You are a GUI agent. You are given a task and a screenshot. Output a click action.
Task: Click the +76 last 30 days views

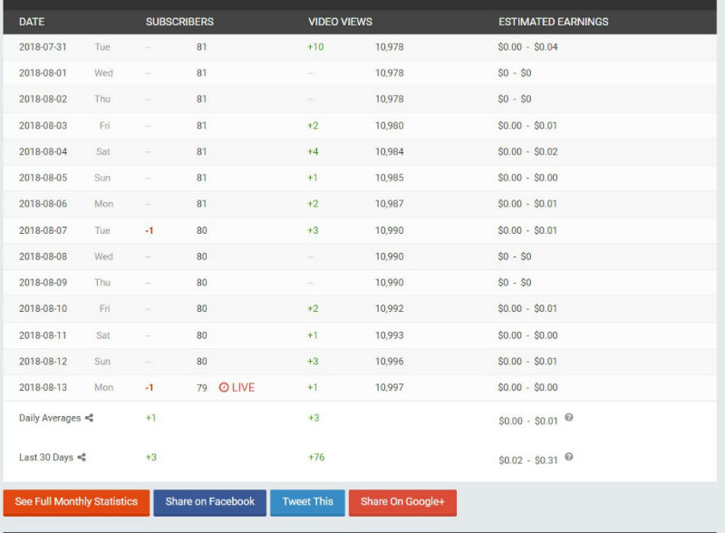[x=316, y=457]
